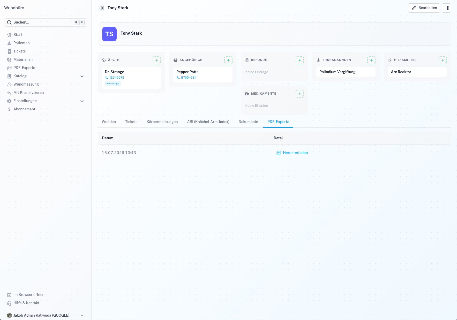The height and width of the screenshot is (320, 457).
Task: Click the PDF-Exporte icon in sidebar
Action: [9, 68]
